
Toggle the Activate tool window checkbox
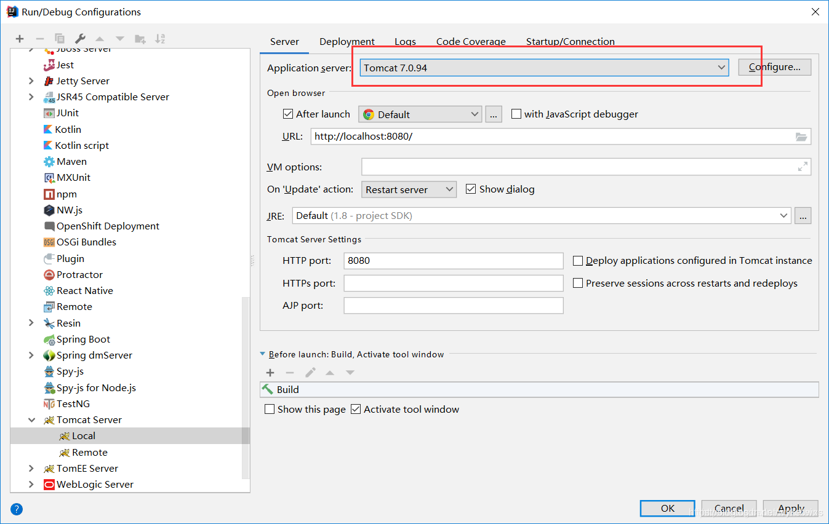click(x=356, y=409)
